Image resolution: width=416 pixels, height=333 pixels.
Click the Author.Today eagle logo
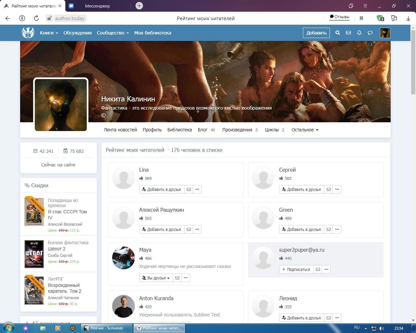(28, 33)
